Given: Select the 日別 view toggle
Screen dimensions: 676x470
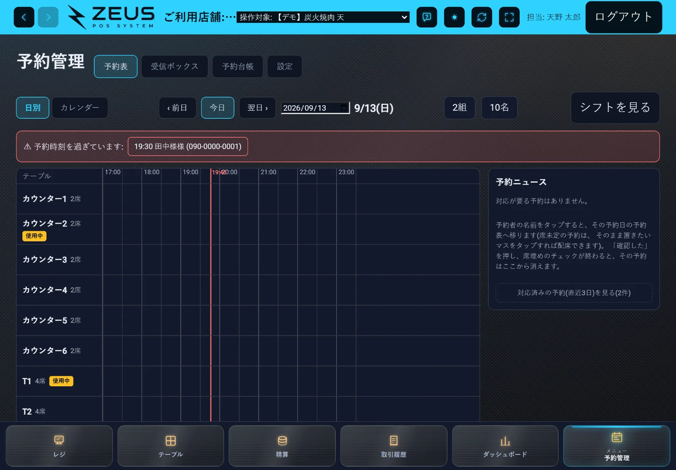Looking at the screenshot, I should point(33,108).
